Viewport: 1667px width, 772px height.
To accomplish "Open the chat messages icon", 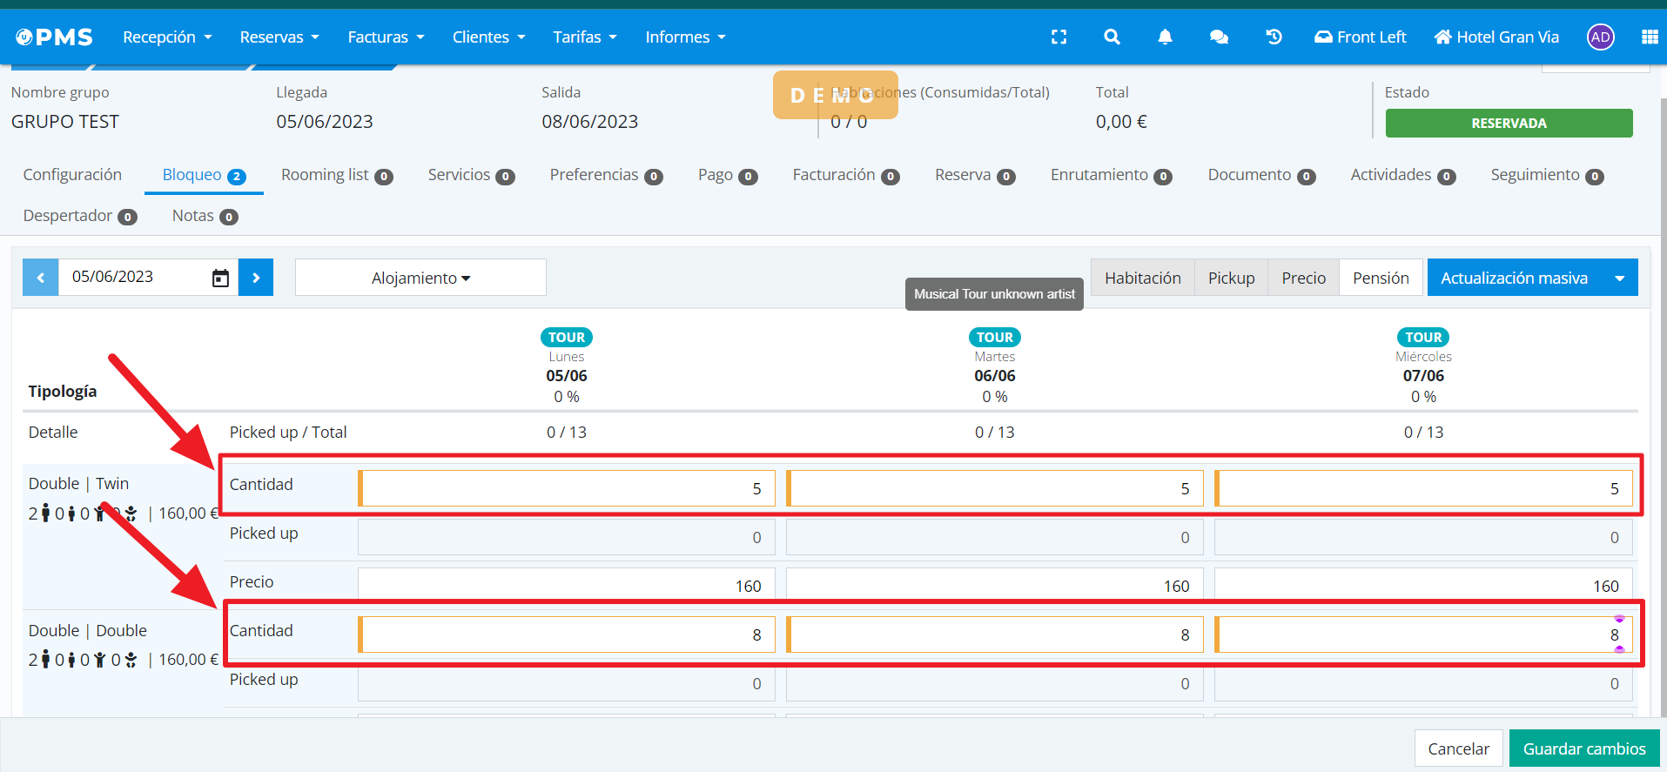I will 1219,37.
